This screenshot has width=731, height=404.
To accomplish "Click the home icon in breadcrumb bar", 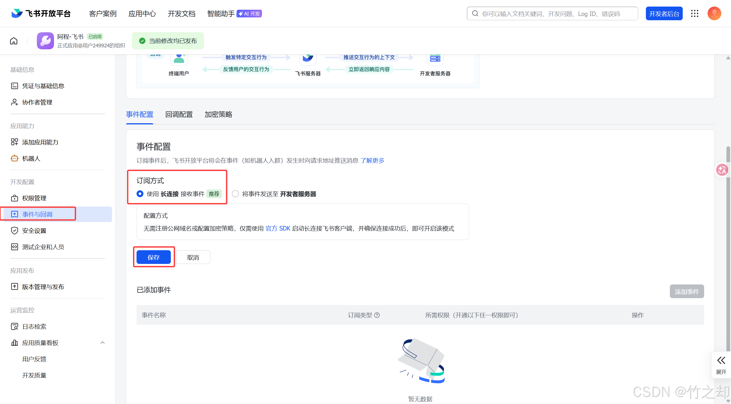I will (14, 41).
